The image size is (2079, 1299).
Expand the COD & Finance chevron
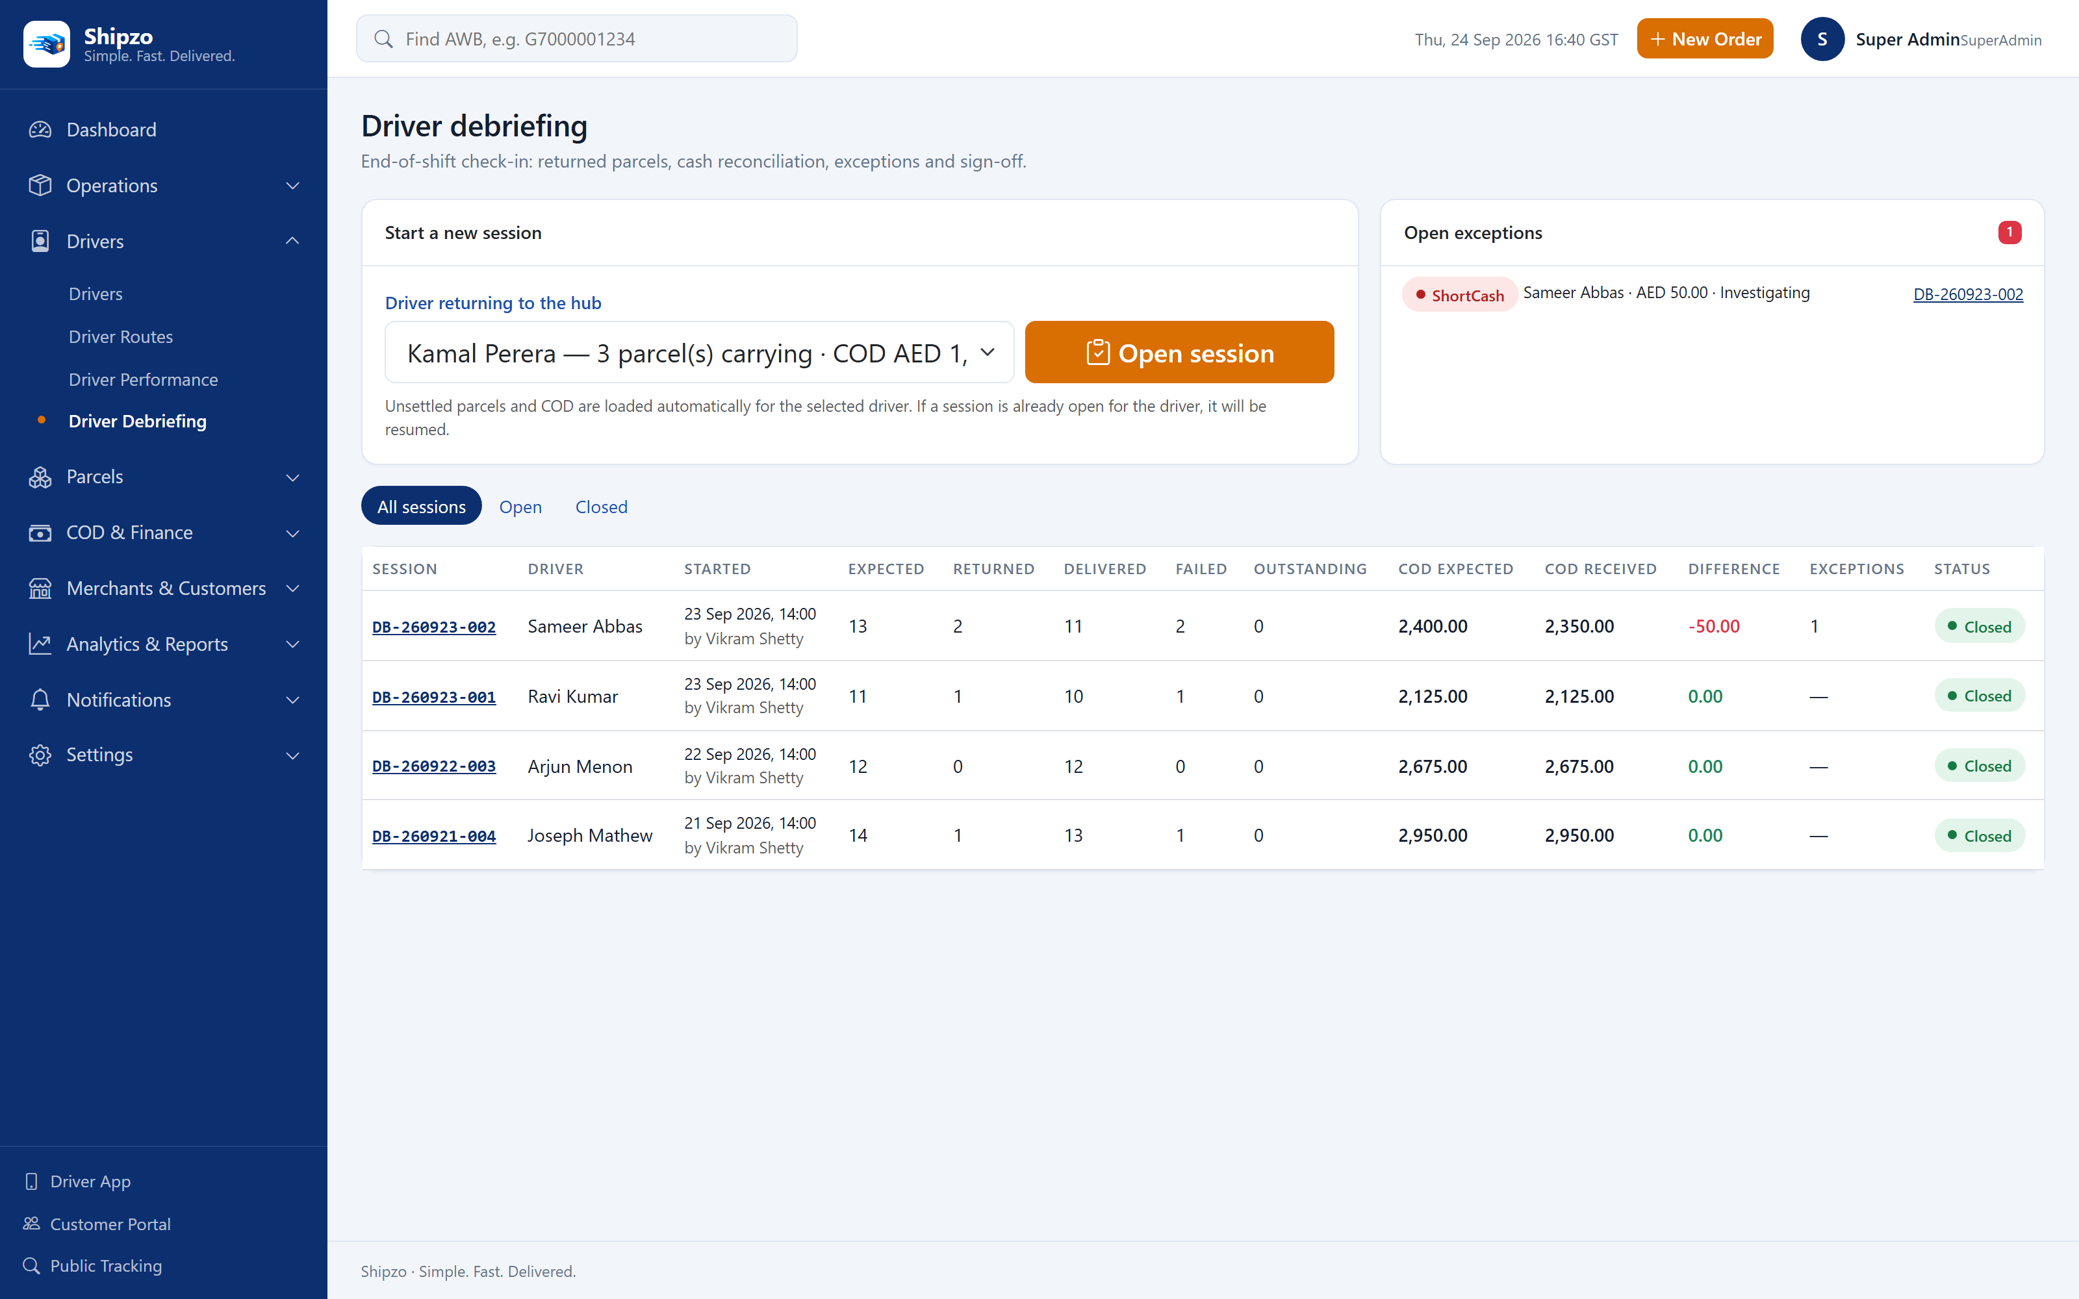[293, 533]
